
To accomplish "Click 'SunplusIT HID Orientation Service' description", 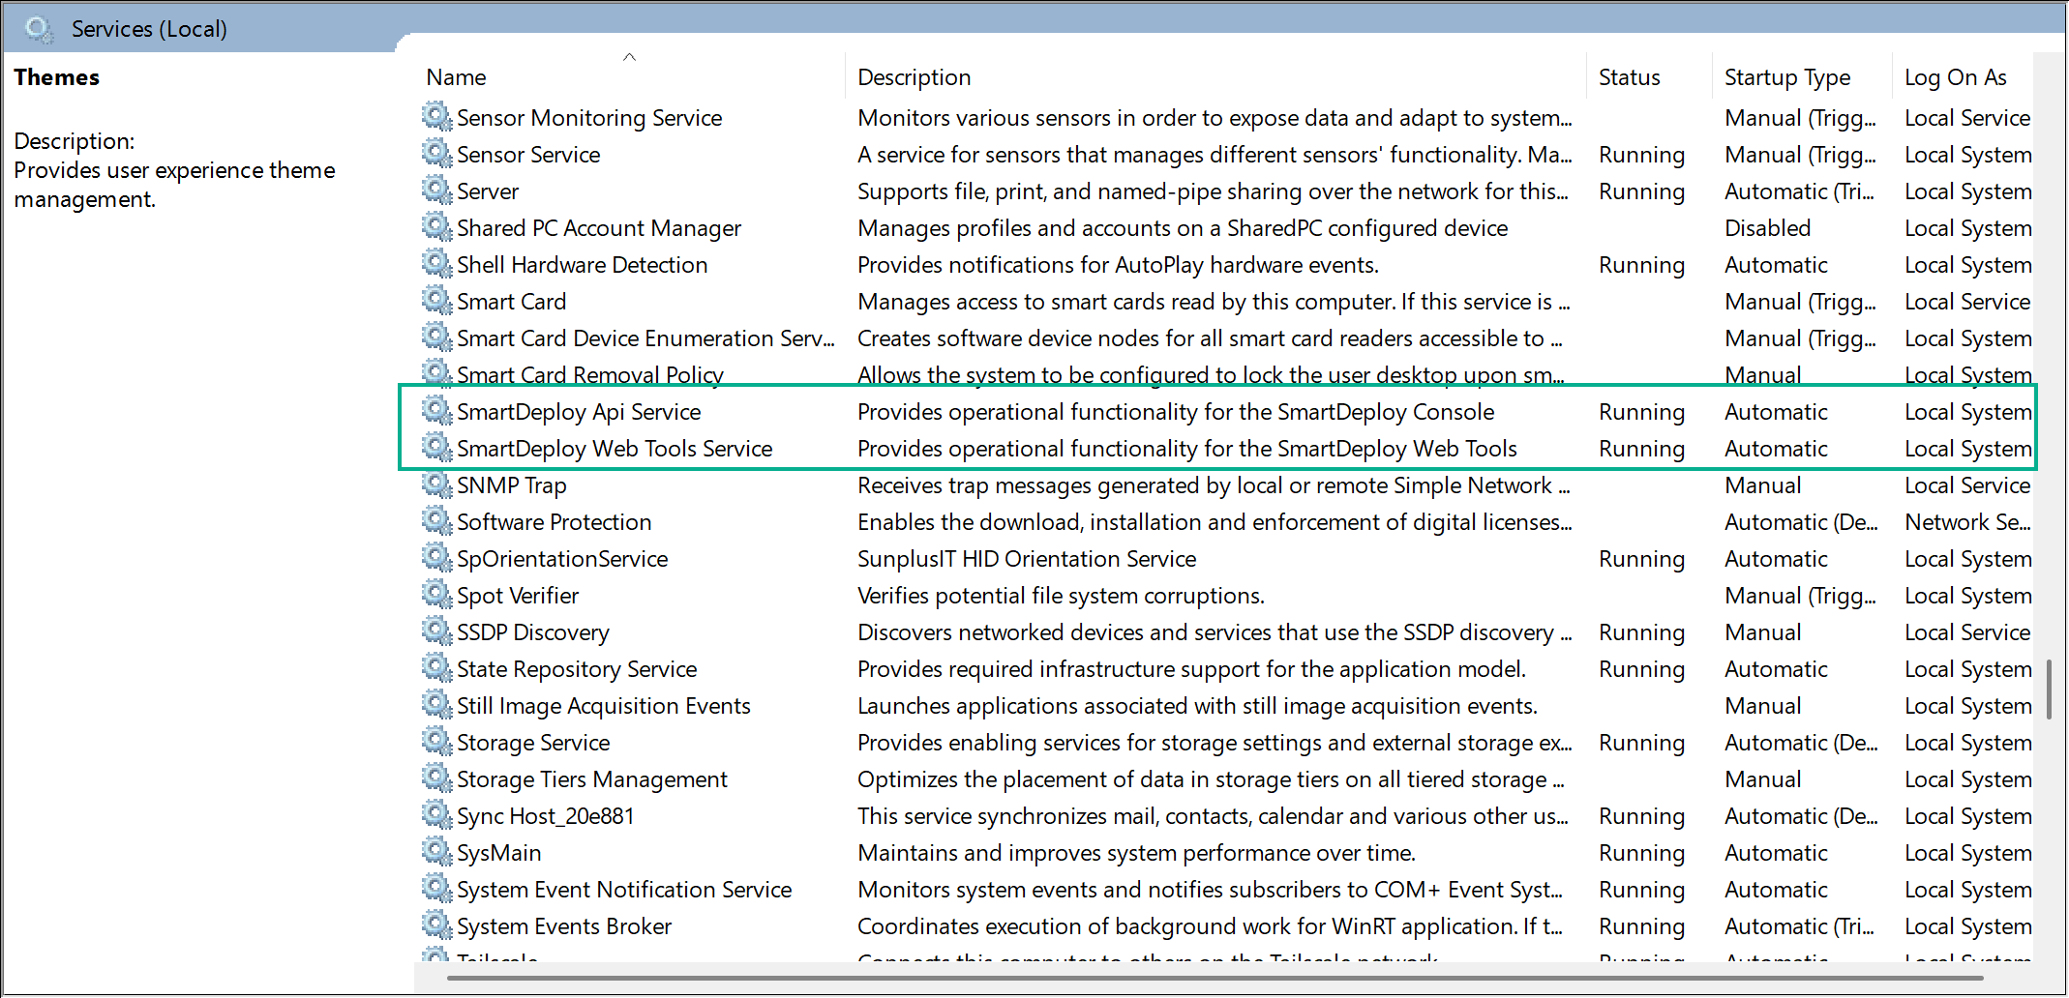I will click(x=1027, y=559).
